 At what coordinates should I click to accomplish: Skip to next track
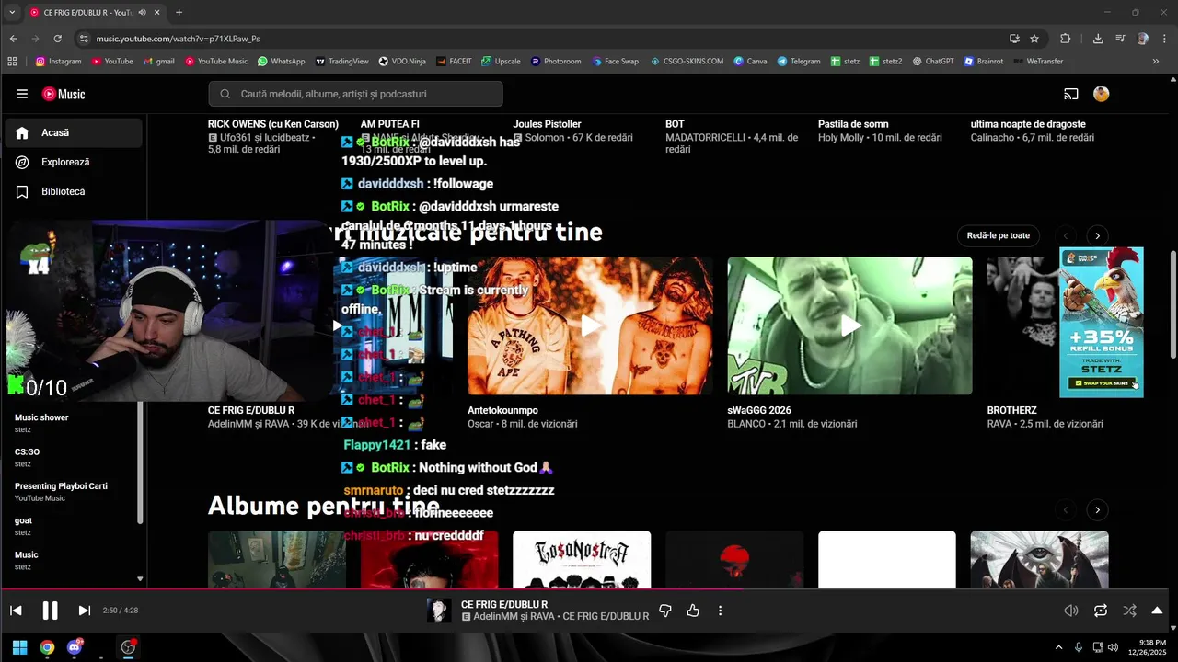(x=84, y=611)
